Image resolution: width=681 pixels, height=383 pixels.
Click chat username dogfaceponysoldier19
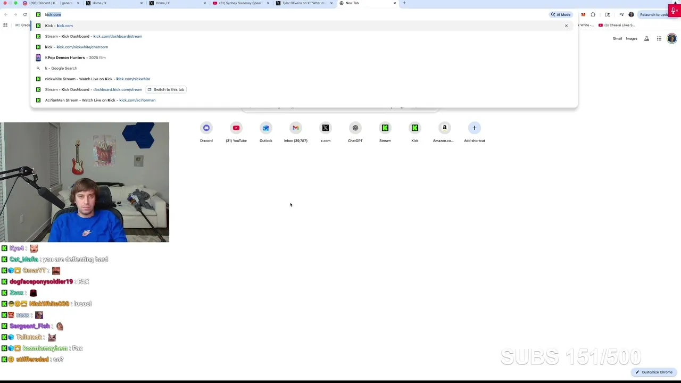coord(41,281)
